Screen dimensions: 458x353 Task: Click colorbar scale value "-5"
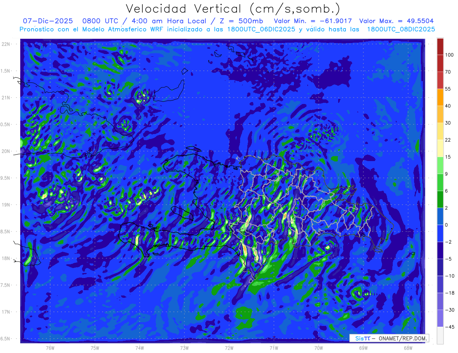pos(448,259)
